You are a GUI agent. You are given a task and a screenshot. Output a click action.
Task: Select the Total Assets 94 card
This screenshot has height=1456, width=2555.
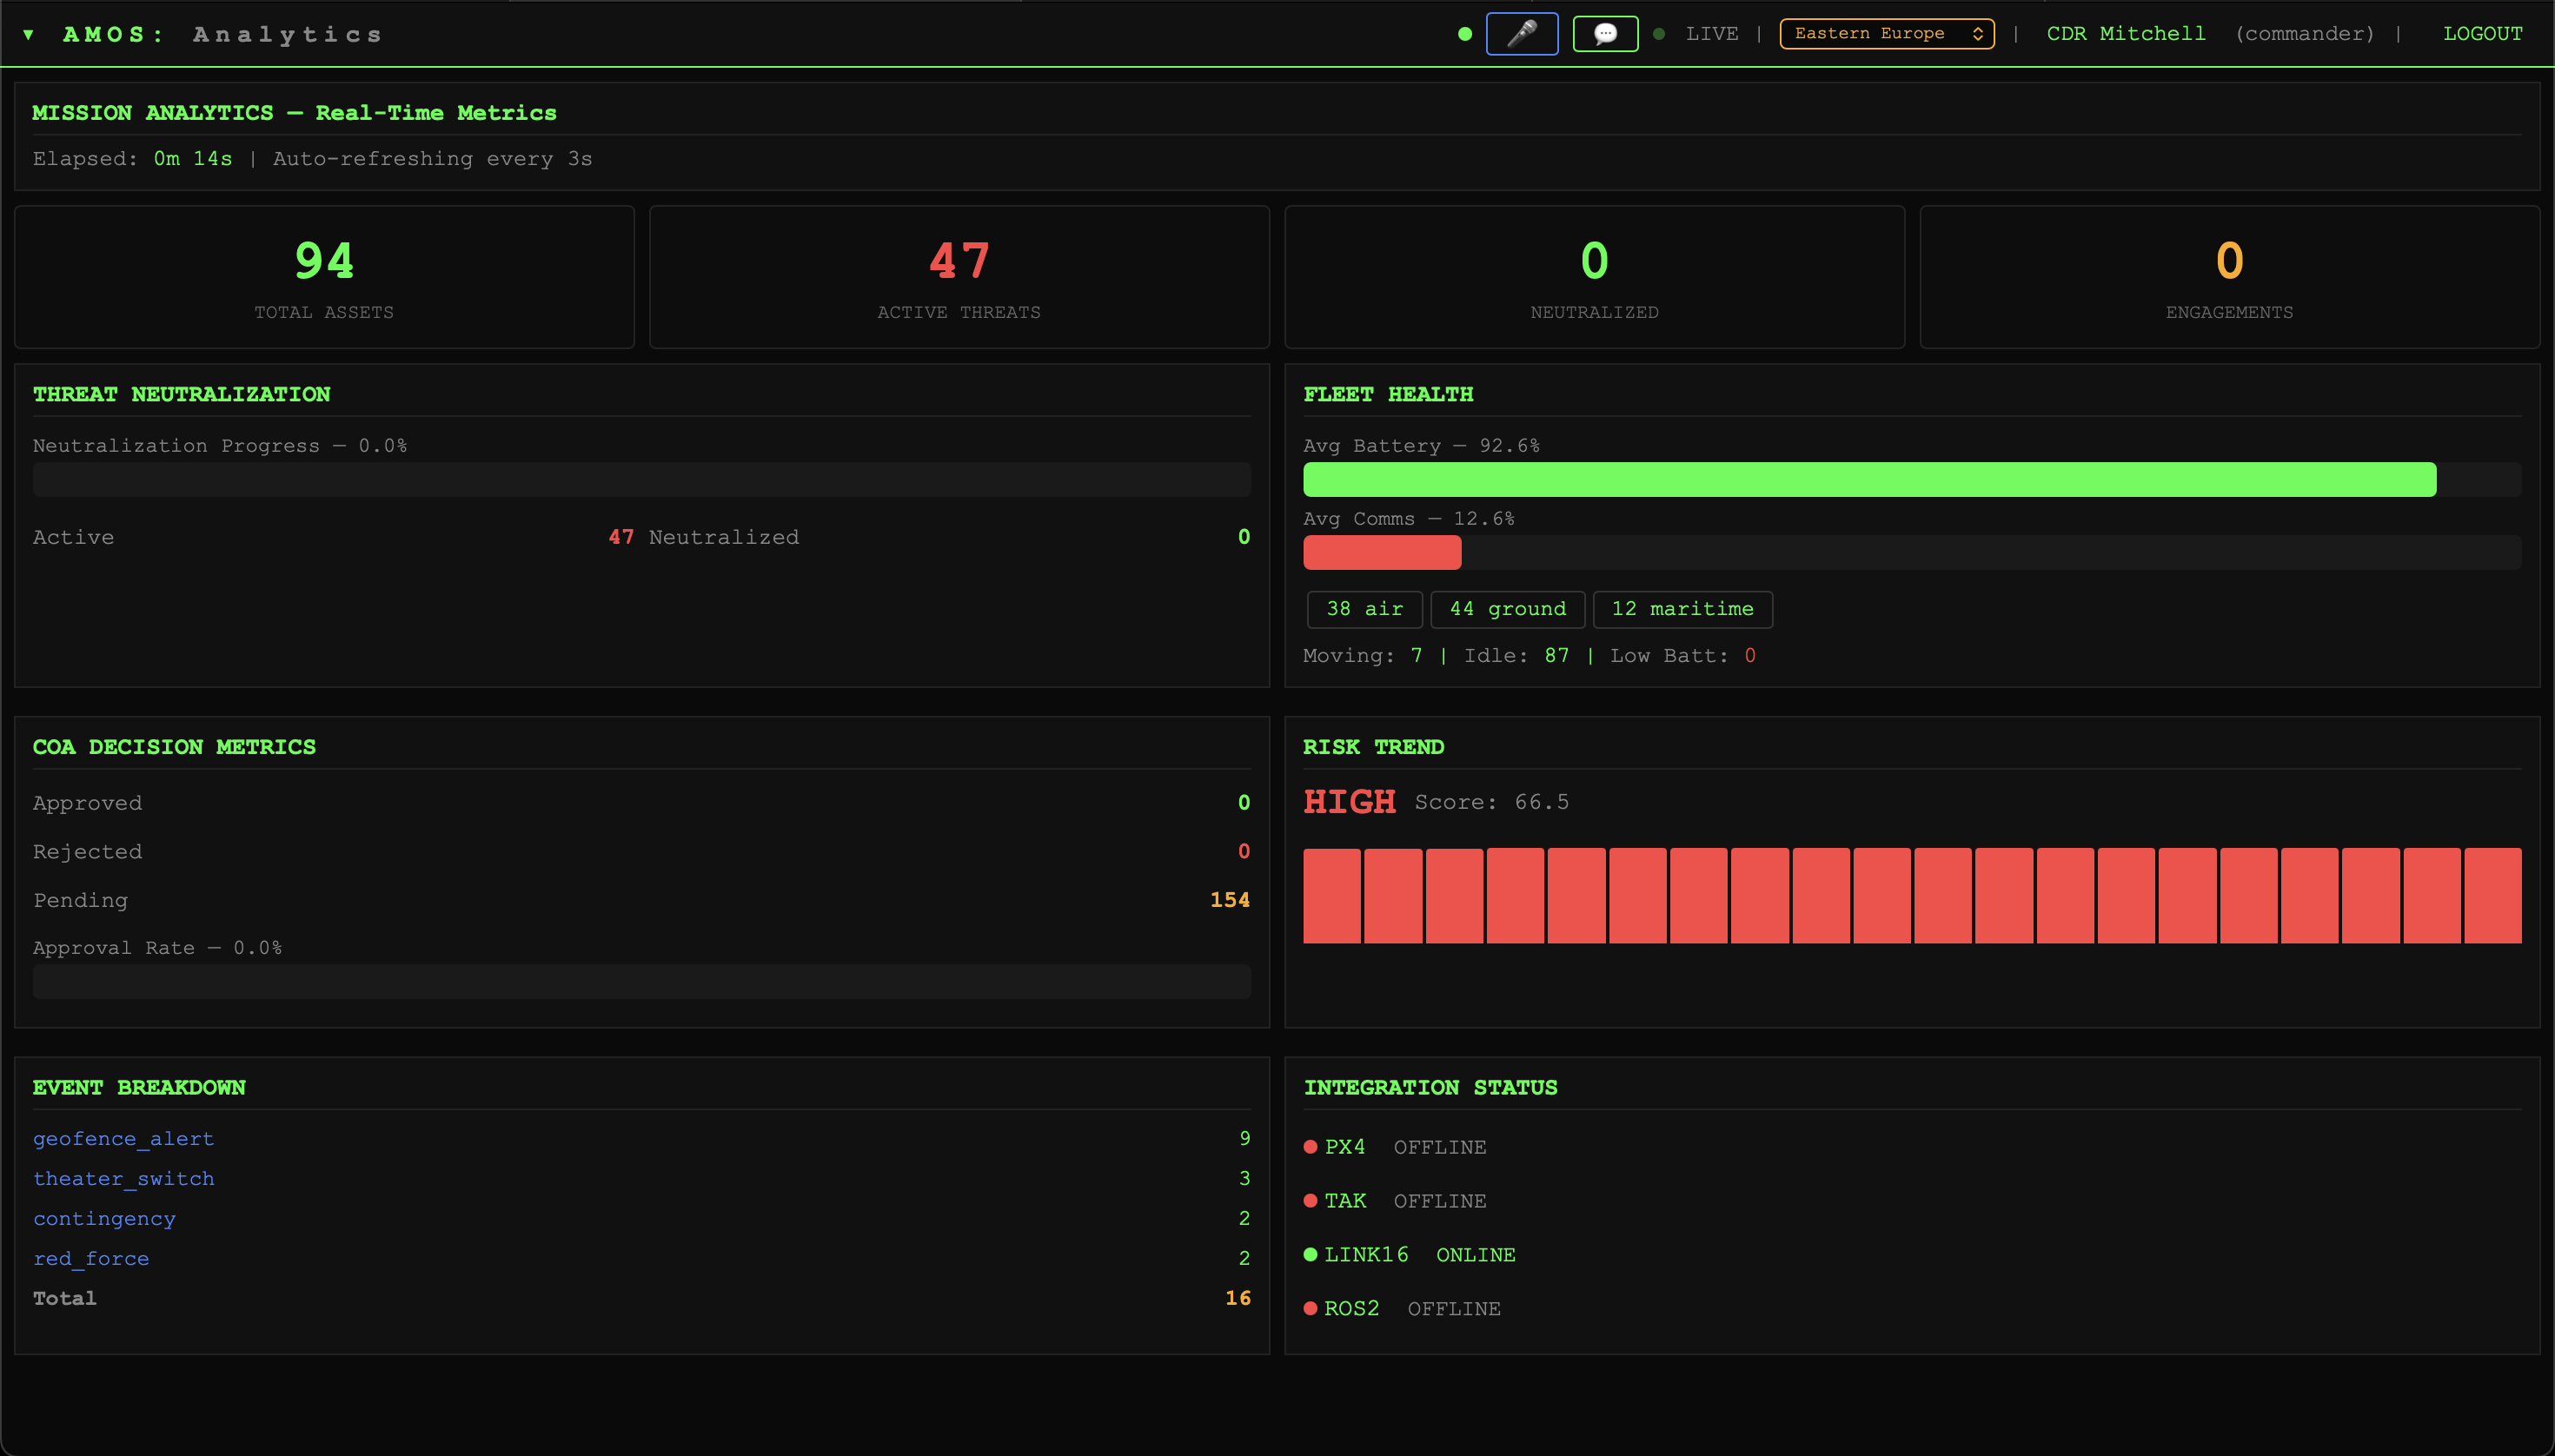[x=324, y=277]
